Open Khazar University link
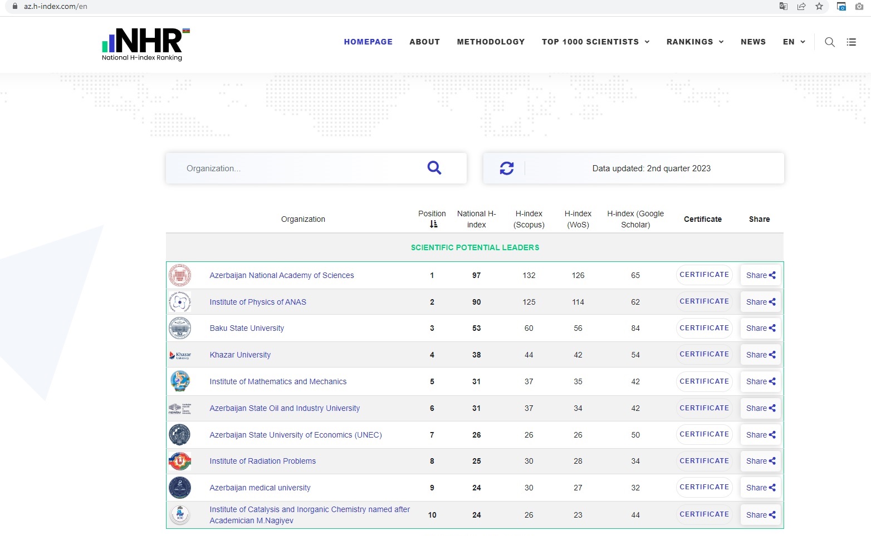 tap(240, 355)
